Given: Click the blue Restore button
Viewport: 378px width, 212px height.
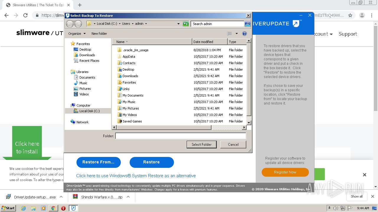Looking at the screenshot, I should pos(151,162).
